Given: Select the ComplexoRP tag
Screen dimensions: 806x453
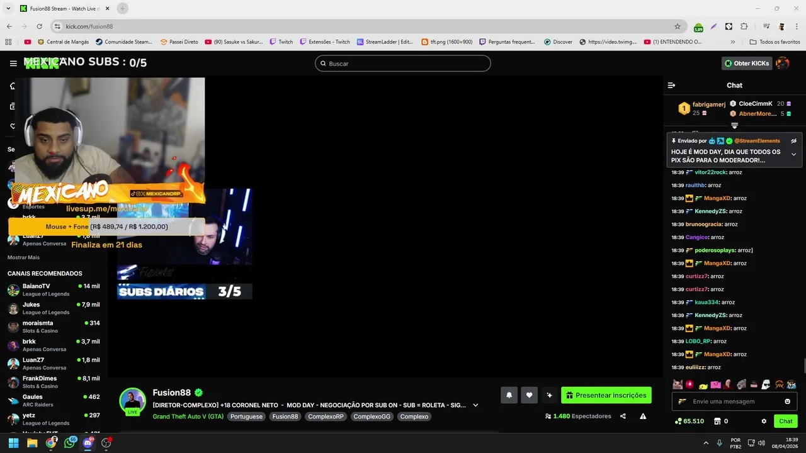Looking at the screenshot, I should pyautogui.click(x=326, y=417).
